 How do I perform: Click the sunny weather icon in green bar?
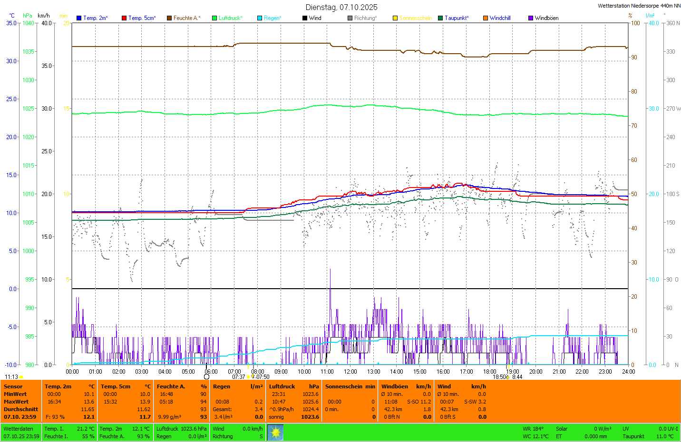(x=275, y=433)
